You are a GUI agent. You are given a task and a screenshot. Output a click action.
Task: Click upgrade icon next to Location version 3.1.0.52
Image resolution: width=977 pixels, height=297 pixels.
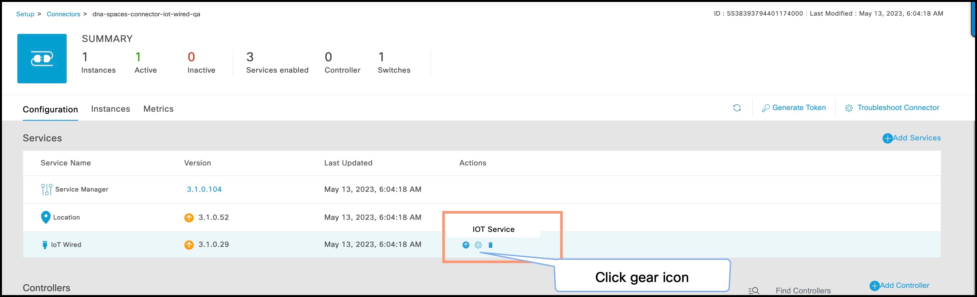click(189, 217)
